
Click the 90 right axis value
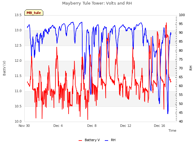pyautogui.click(x=181, y=33)
